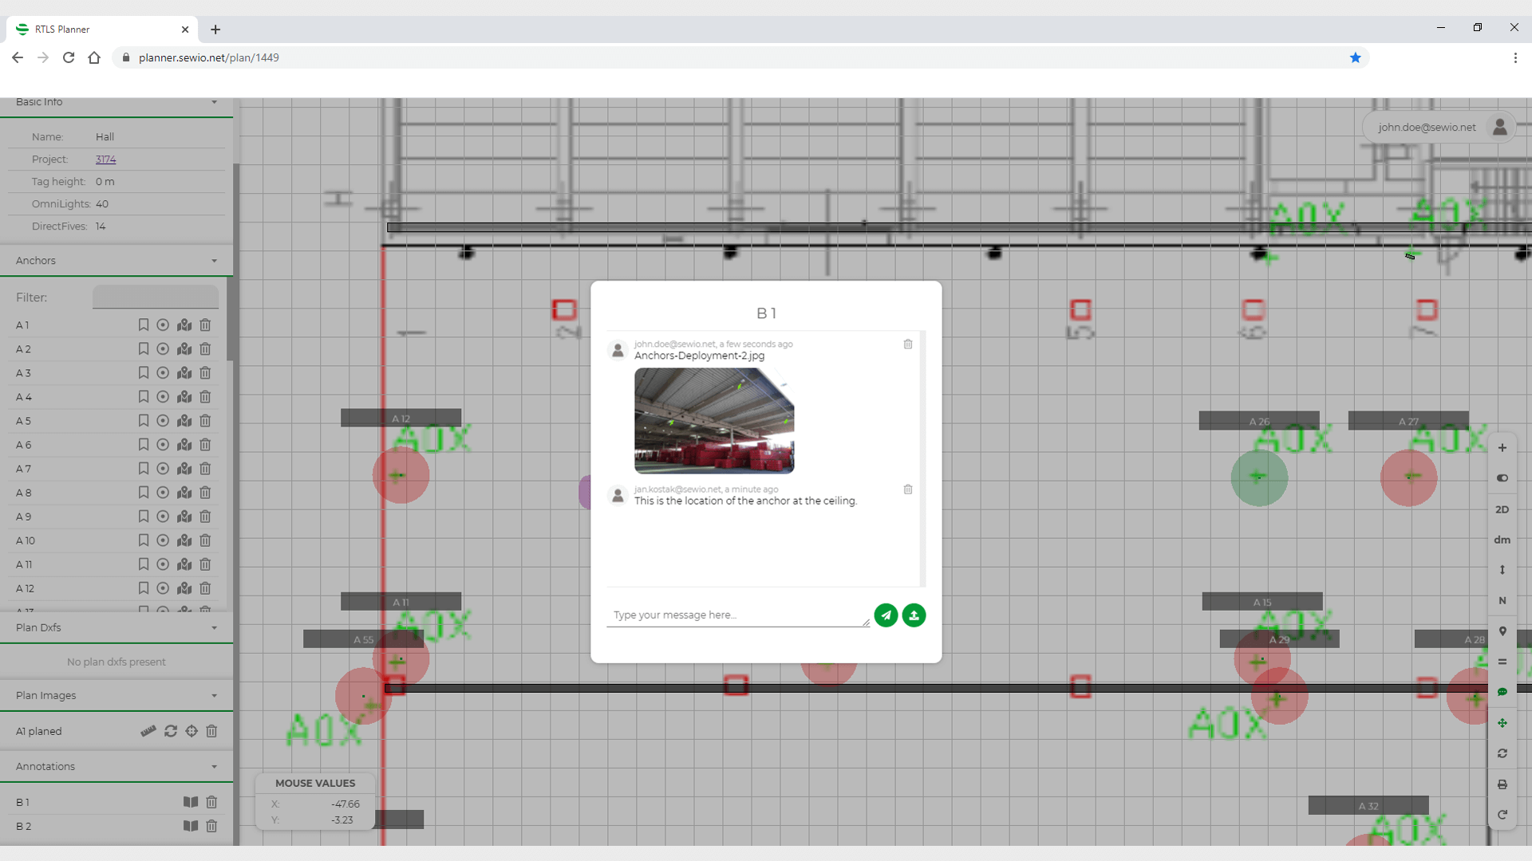Delete anchor A 3 with the trash icon

[205, 373]
